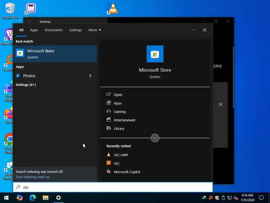
Task: Choose Gaming action for Microsoft Store
Action: [119, 112]
